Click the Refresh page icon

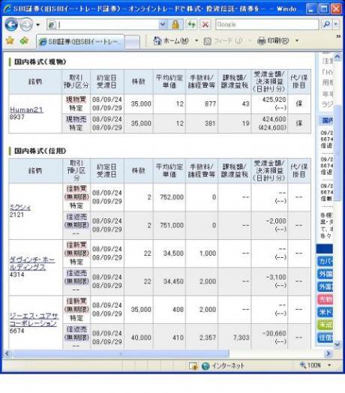click(192, 25)
